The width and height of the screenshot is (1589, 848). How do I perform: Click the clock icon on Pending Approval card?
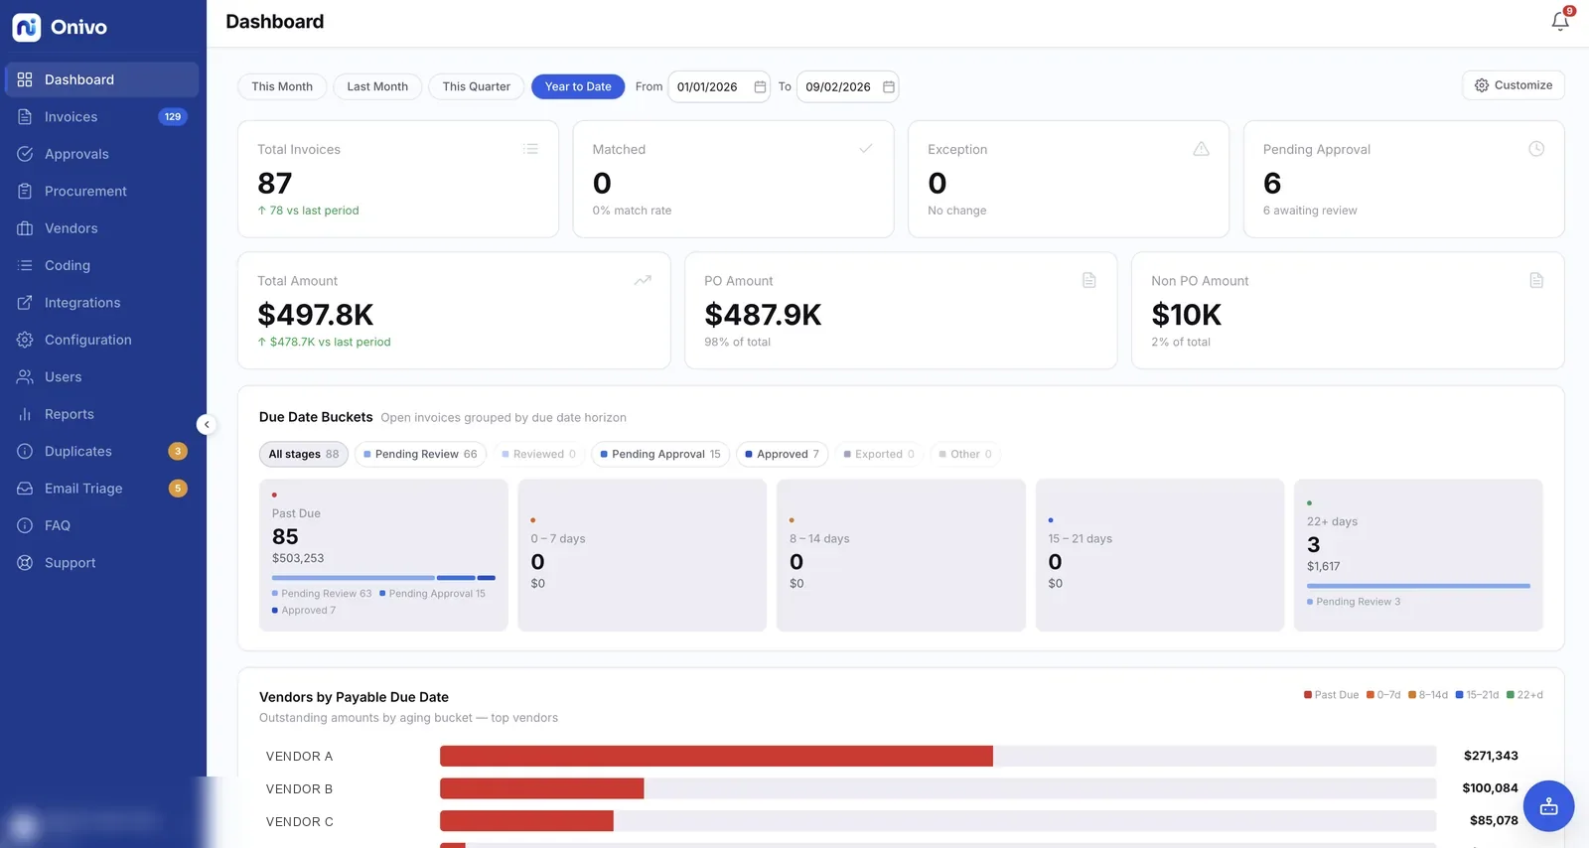click(1536, 149)
